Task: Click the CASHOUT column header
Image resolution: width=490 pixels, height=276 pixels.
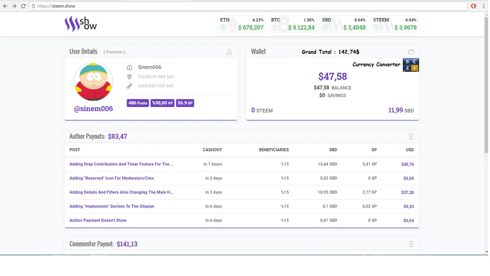Action: pos(212,150)
